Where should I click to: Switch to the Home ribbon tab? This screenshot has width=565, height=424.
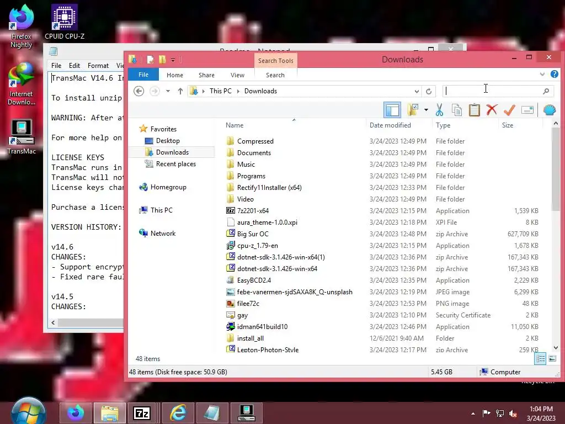pyautogui.click(x=175, y=75)
